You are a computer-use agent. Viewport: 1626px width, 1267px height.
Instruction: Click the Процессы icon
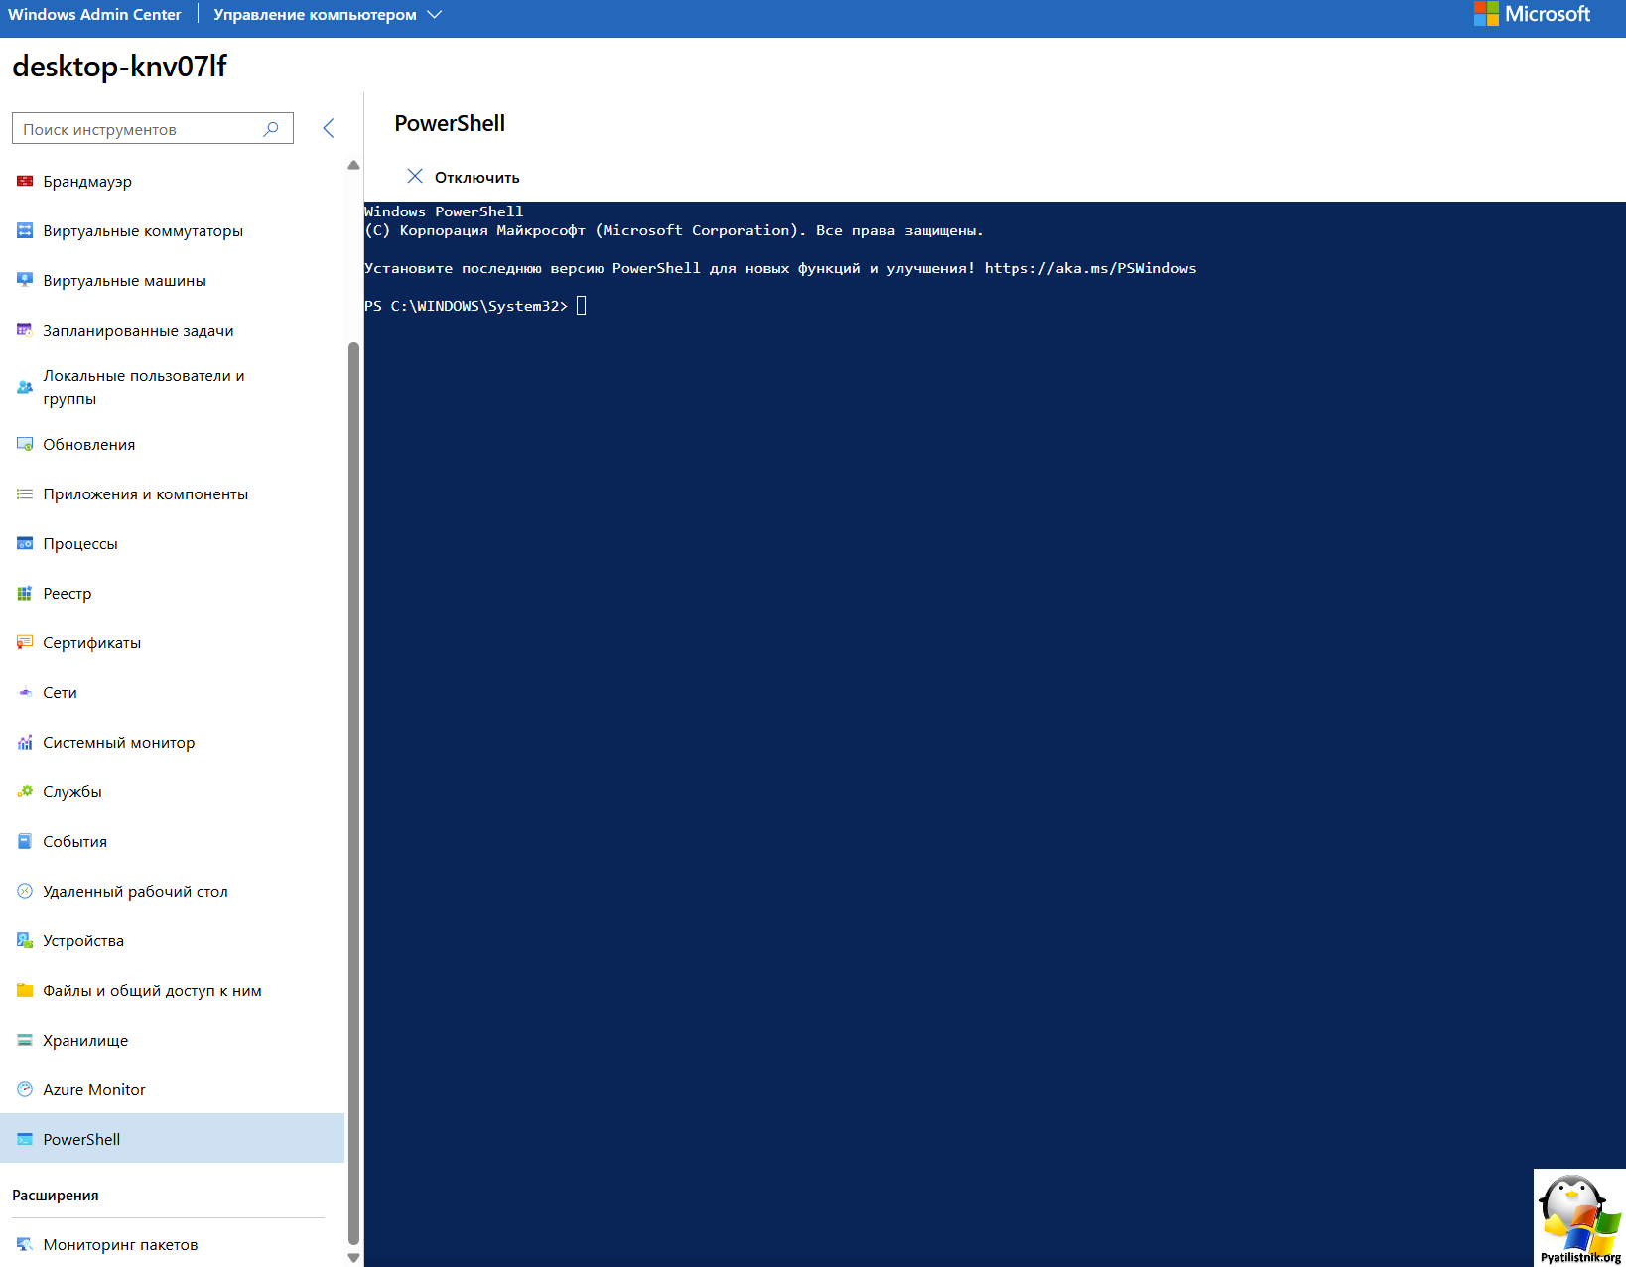tap(25, 543)
